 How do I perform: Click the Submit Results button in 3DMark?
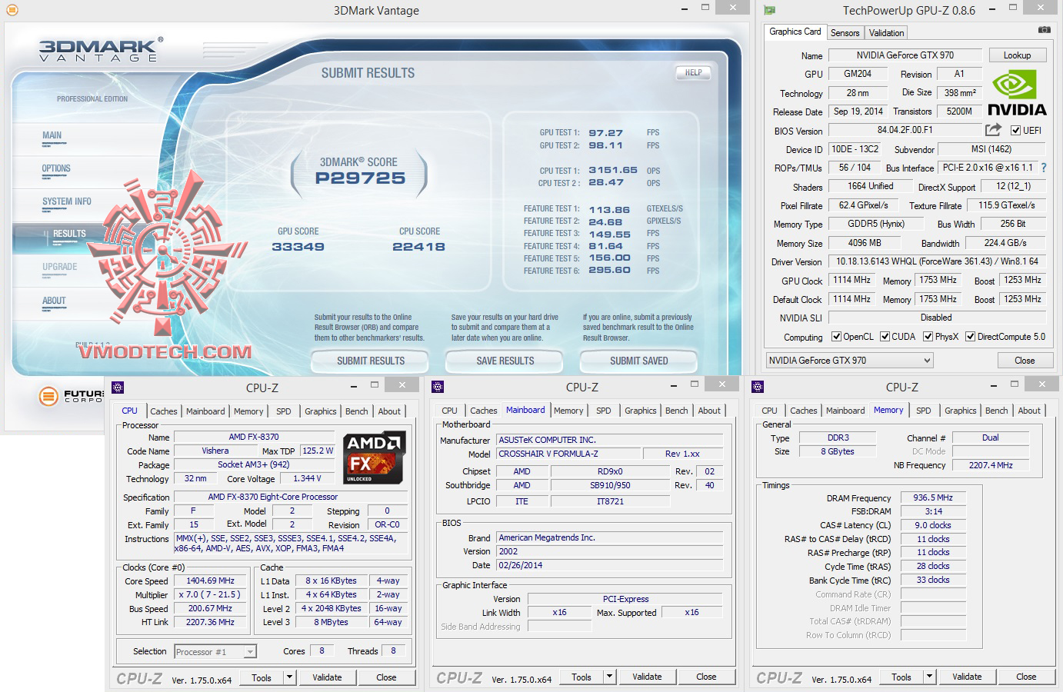(x=370, y=361)
